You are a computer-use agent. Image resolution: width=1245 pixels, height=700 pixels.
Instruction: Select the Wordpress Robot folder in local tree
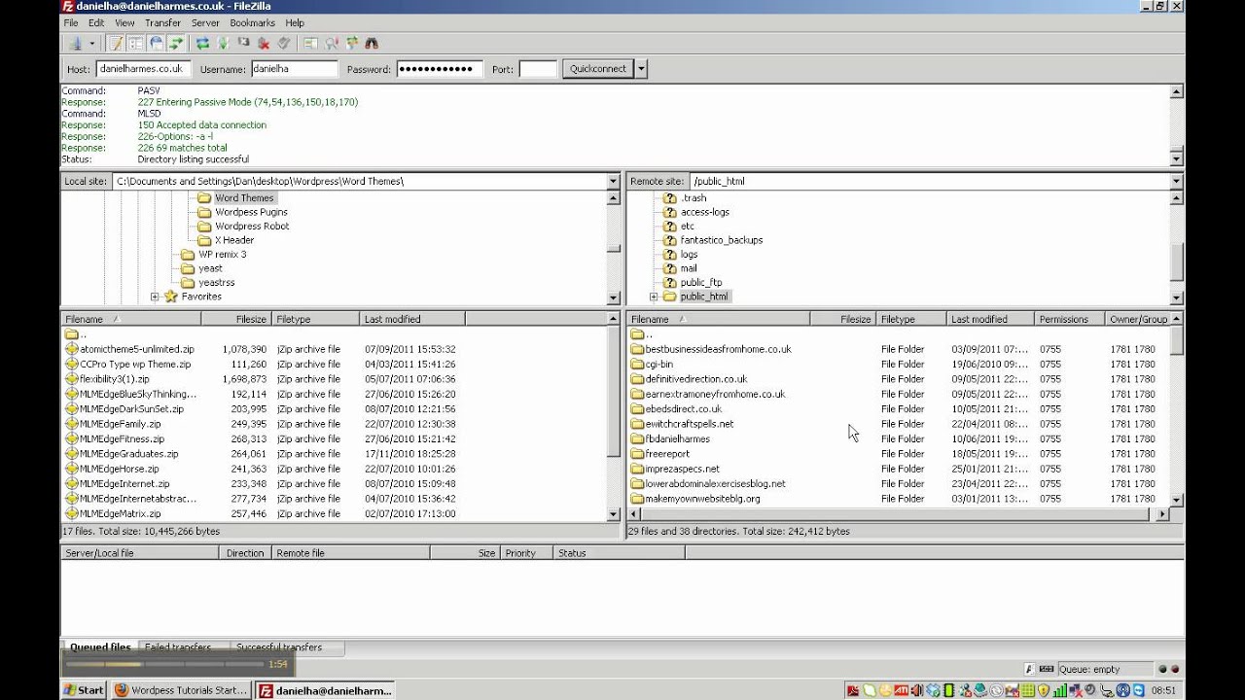252,226
